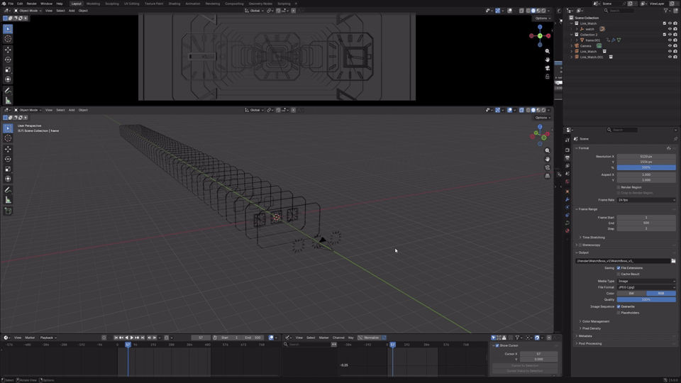Select the Move tool in upper camera viewport
This screenshot has height=383, width=681.
(8, 50)
